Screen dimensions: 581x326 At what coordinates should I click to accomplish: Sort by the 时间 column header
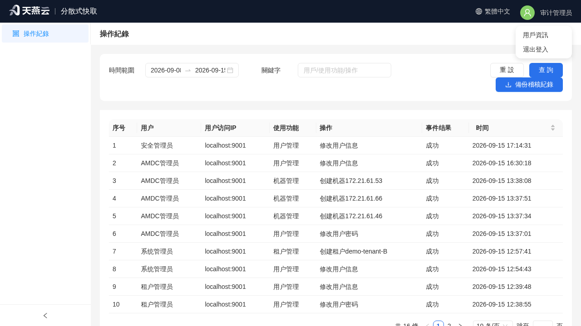[516, 128]
